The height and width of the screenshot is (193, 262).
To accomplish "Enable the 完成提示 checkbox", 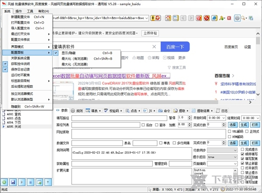I will (242, 150).
